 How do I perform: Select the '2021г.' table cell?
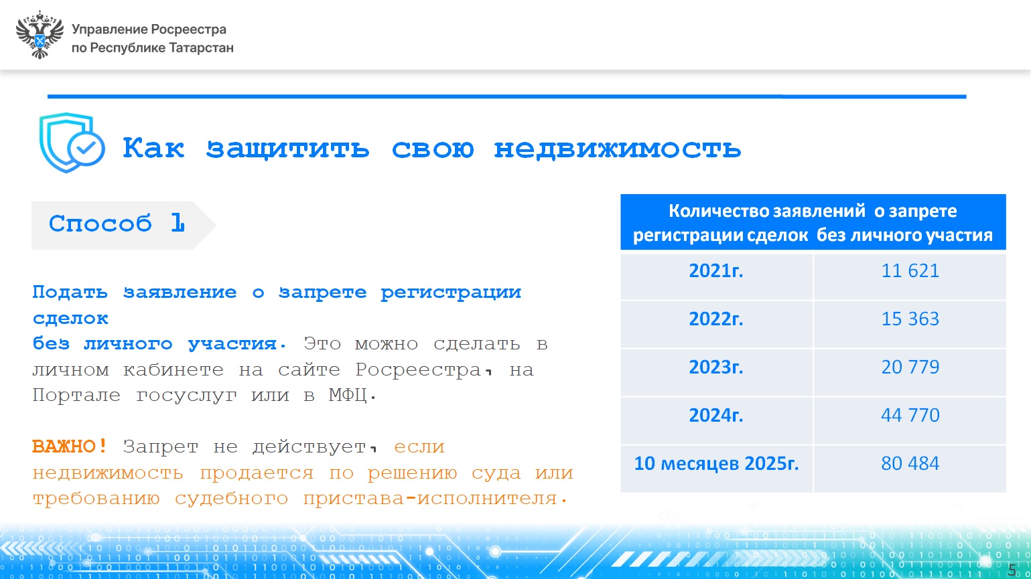coord(716,271)
